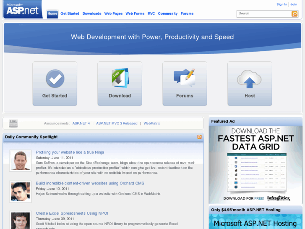305x229 pixels.
Task: Click the Free Download box icon
Action: click(120, 78)
